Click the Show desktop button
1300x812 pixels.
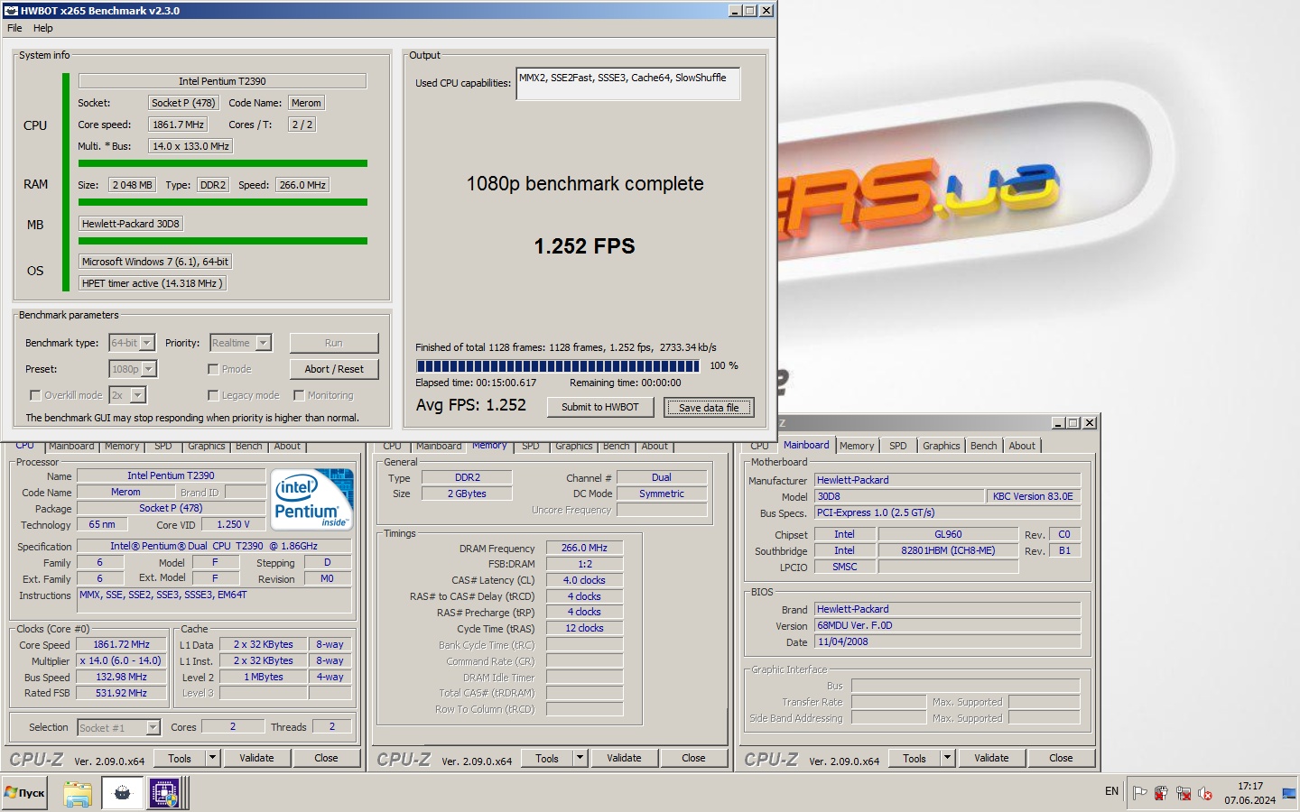1289,793
